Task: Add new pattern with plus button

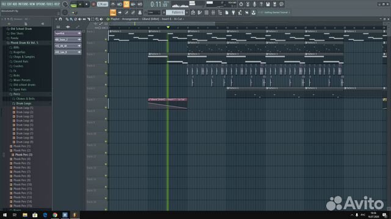Action: coord(187,12)
